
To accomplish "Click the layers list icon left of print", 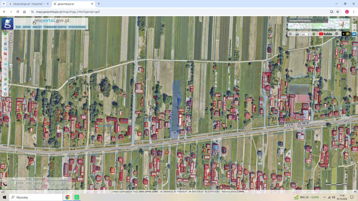I will click(290, 34).
